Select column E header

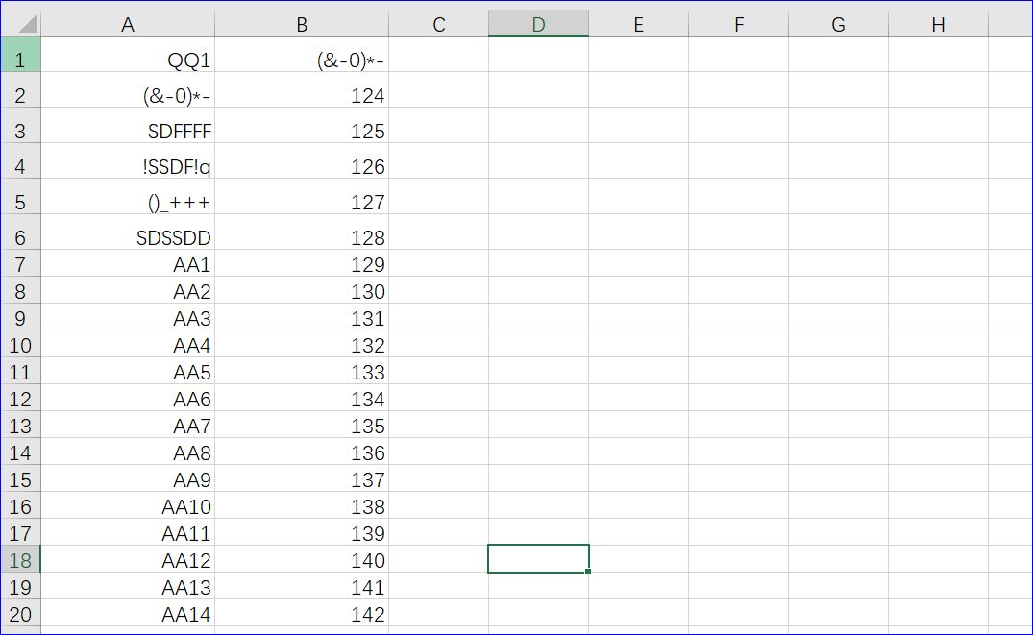click(638, 24)
